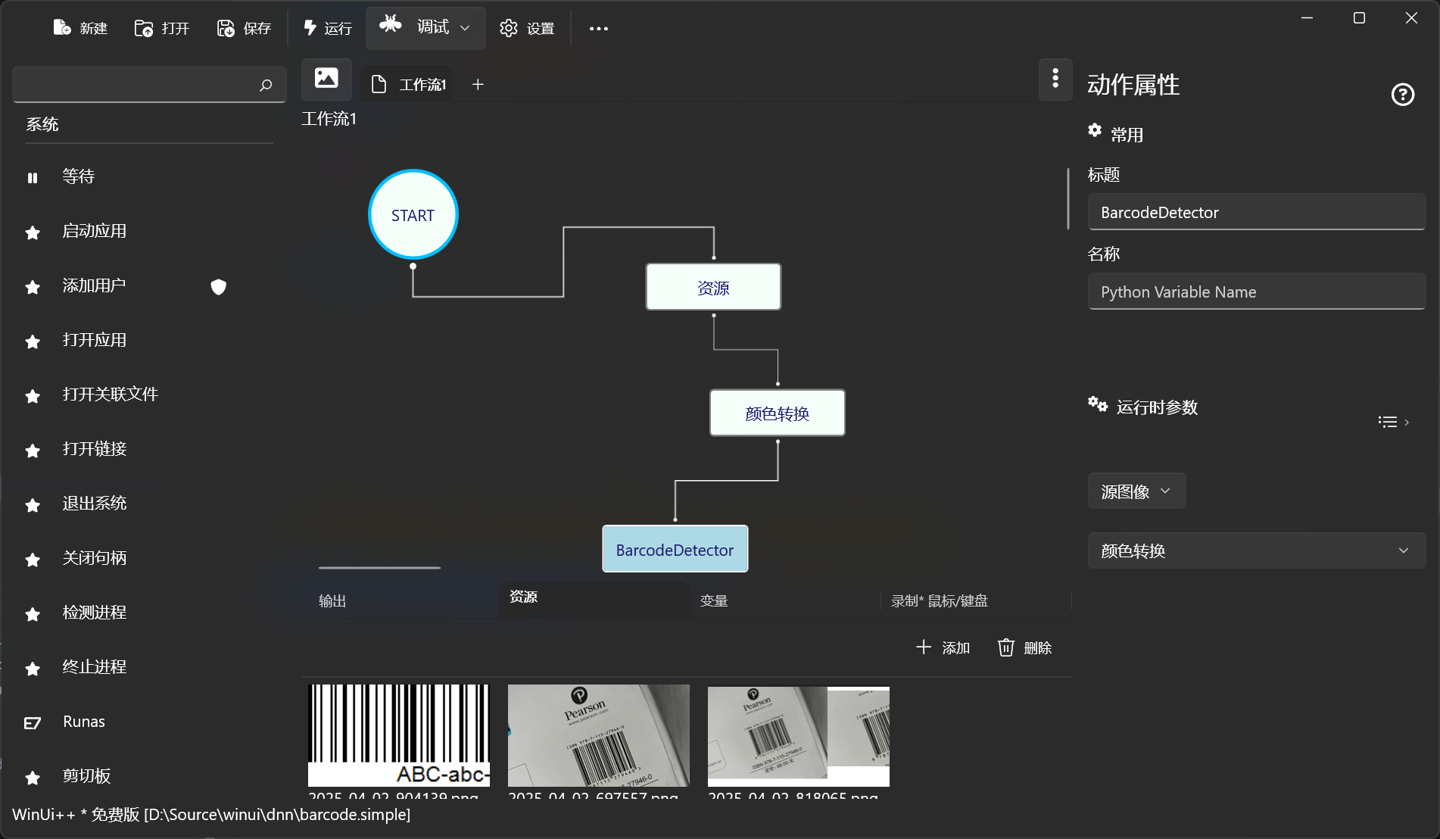Click the 运行 lightning run icon

(310, 28)
